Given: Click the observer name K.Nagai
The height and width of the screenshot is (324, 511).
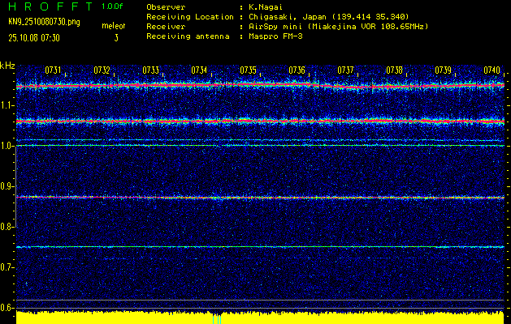Looking at the screenshot, I should click(x=265, y=6).
